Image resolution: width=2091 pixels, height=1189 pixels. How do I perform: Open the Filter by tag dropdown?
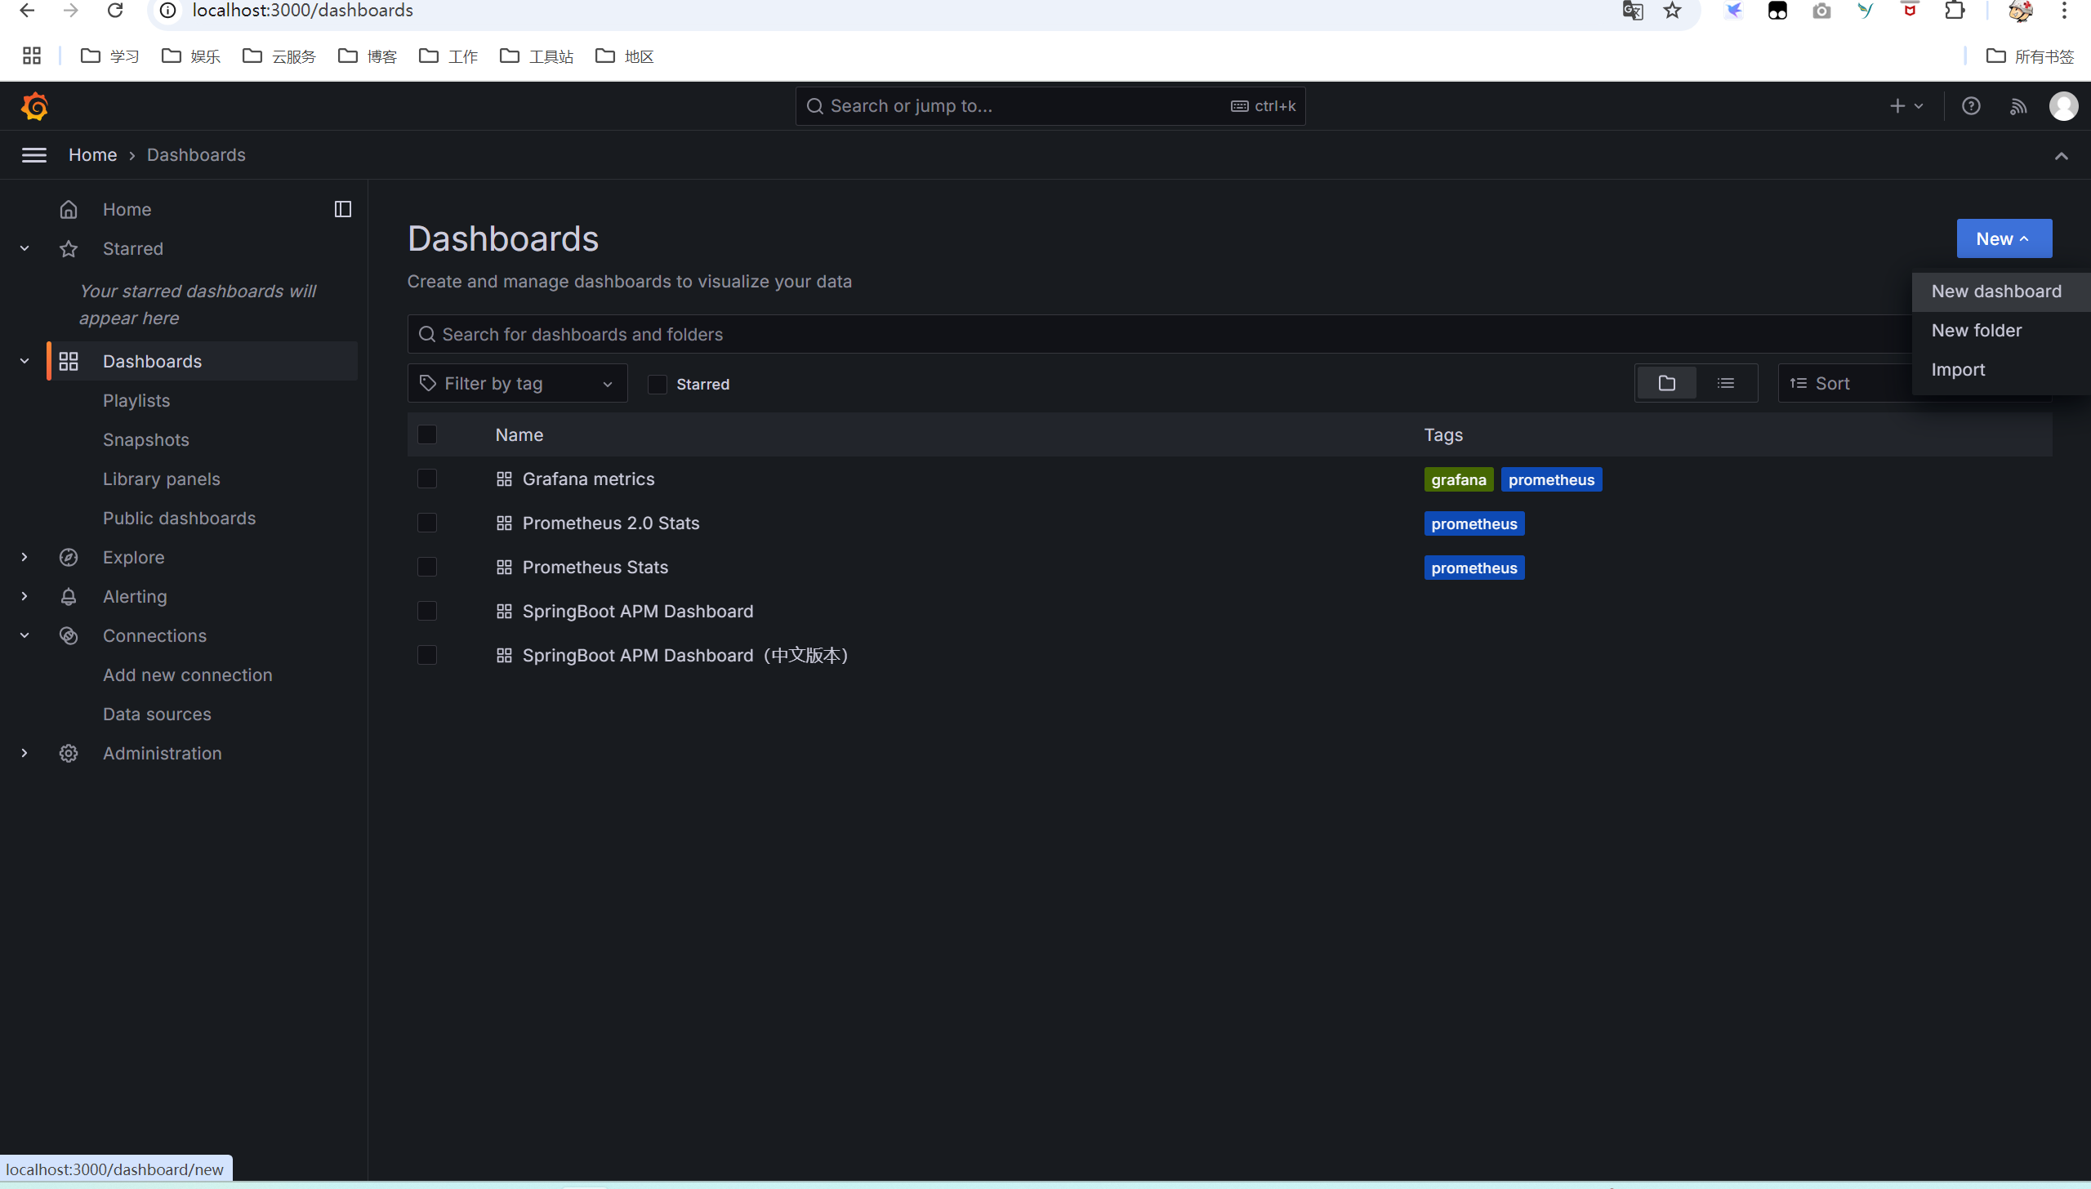517,384
